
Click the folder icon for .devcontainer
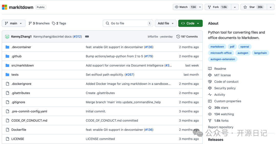(x=7, y=47)
